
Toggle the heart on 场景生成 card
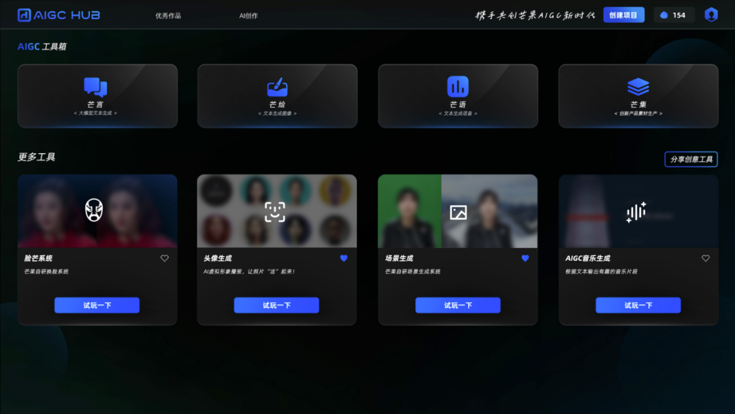[525, 258]
